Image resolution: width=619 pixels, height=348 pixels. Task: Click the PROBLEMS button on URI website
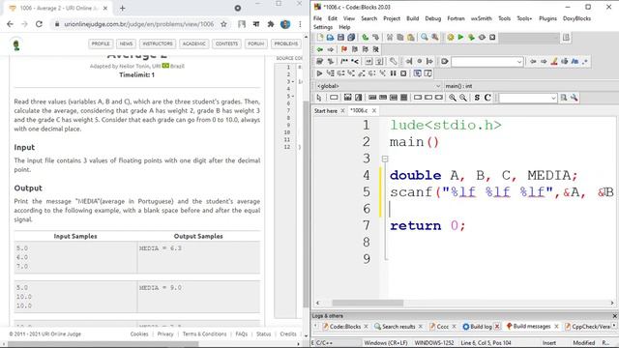click(286, 43)
